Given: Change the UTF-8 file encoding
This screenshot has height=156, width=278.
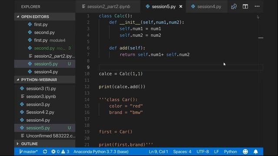Looking at the screenshot, I should coord(202,152).
